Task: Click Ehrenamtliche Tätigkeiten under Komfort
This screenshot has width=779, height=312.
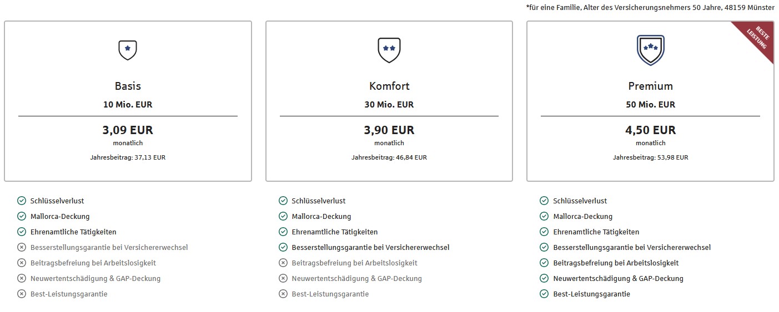Action: pyautogui.click(x=335, y=232)
